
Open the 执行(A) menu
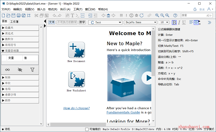(65, 9)
